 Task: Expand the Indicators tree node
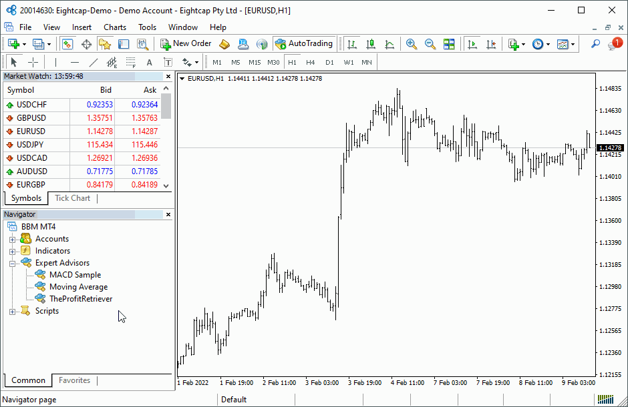(x=12, y=251)
